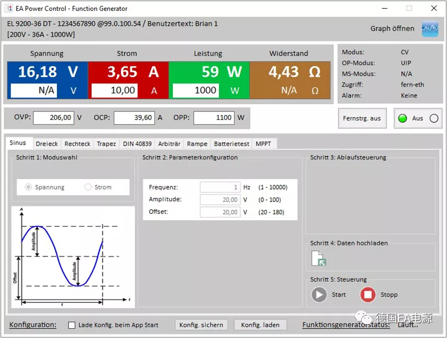Screen dimensions: 447x338
Task: Click Konfig. laden button
Action: point(260,325)
